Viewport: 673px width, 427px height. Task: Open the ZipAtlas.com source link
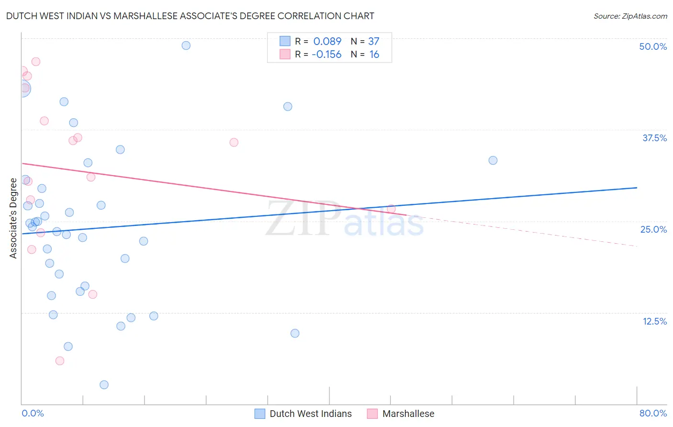630,16
